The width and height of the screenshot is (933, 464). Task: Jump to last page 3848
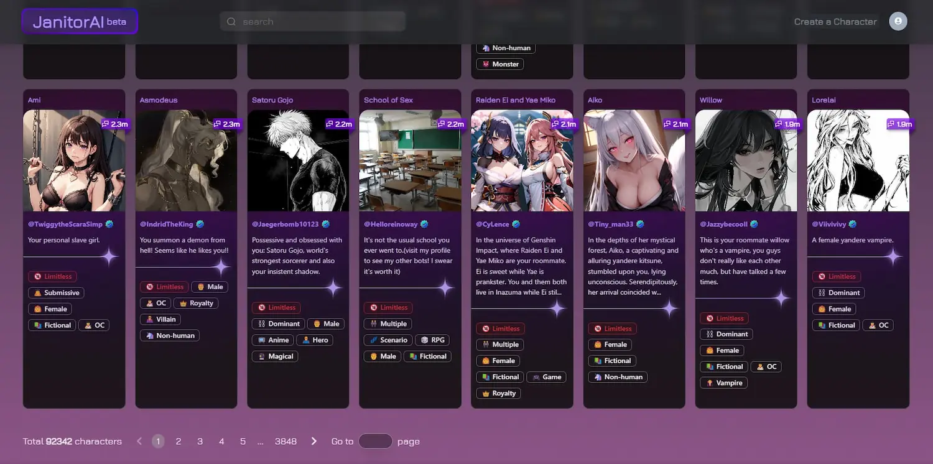[x=285, y=441]
